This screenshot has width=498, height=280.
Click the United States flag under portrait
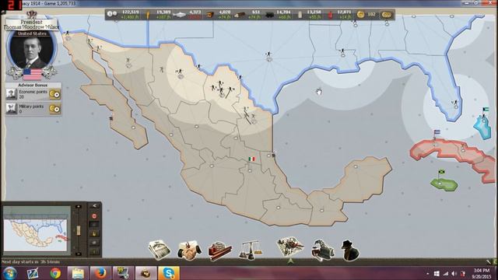(33, 75)
